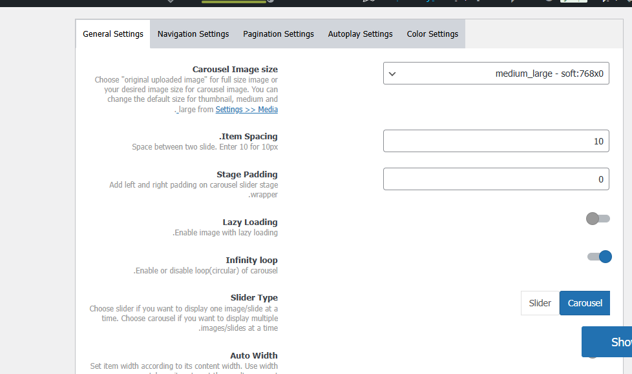Follow the Settings >> Media link
This screenshot has height=374, width=632.
pos(246,110)
